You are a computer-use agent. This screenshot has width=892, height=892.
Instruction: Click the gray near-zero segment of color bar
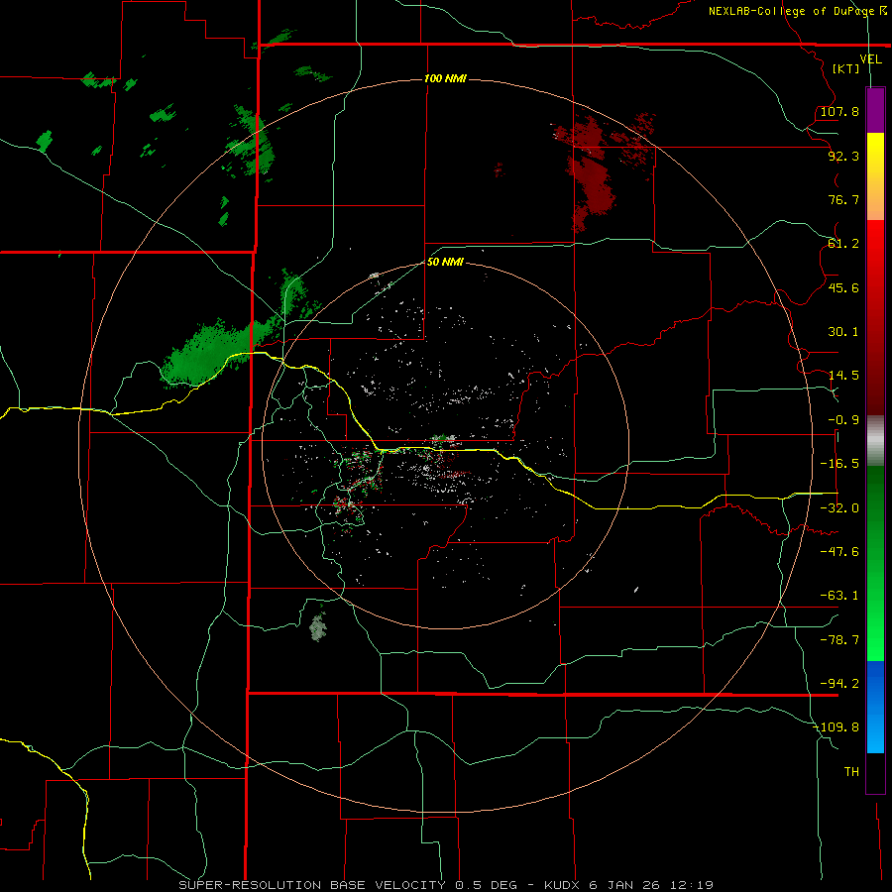pyautogui.click(x=875, y=441)
